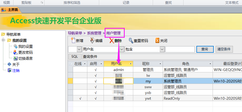Select 关于 in navigation tree
This screenshot has height=112, width=242.
point(16,64)
